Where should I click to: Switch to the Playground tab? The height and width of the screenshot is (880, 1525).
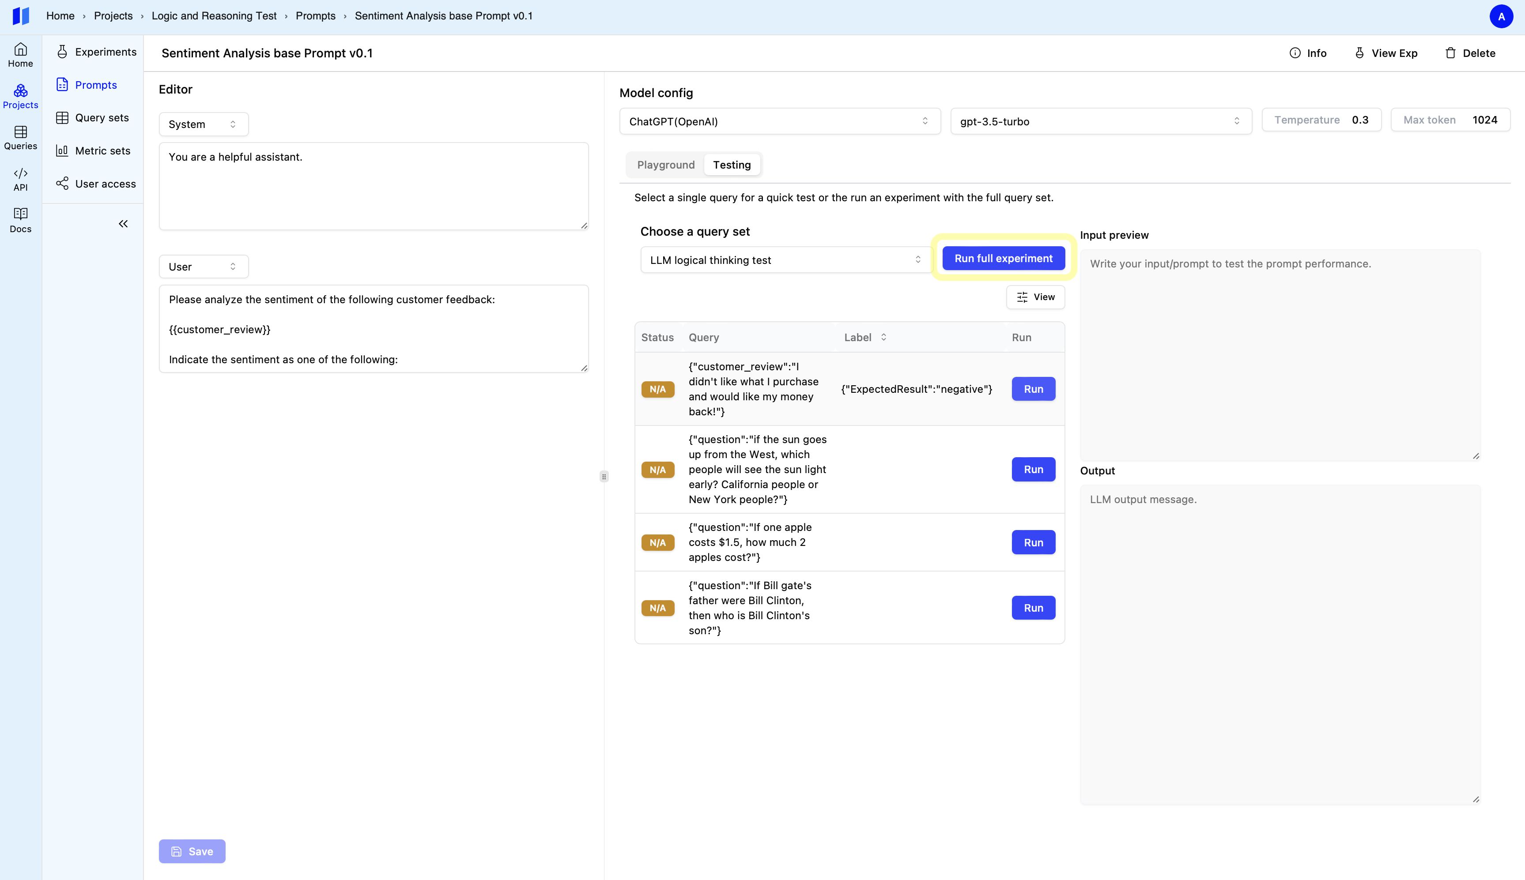(666, 165)
